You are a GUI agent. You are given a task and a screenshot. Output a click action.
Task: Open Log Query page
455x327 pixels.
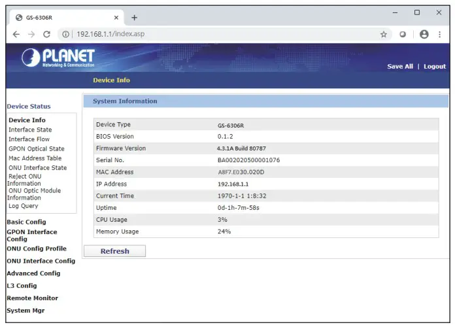[x=24, y=206]
